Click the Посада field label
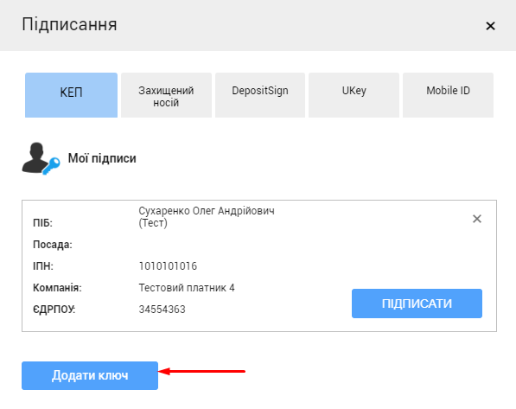 (x=53, y=245)
